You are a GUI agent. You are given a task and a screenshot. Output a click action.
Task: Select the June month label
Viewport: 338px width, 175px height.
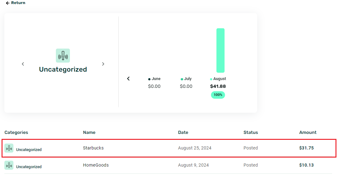point(156,79)
